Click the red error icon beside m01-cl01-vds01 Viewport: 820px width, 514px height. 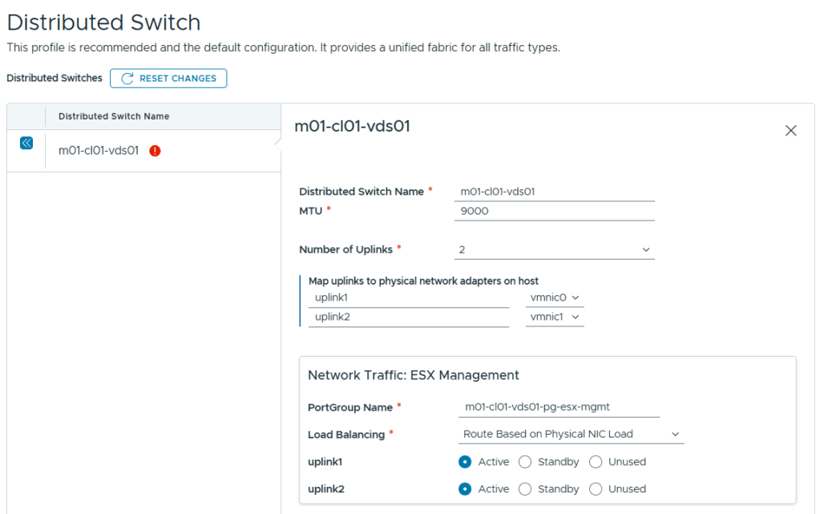(x=155, y=151)
